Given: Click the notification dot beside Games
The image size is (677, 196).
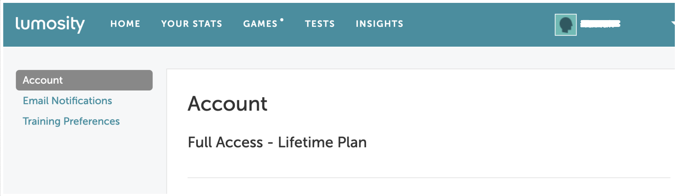Looking at the screenshot, I should (x=282, y=20).
